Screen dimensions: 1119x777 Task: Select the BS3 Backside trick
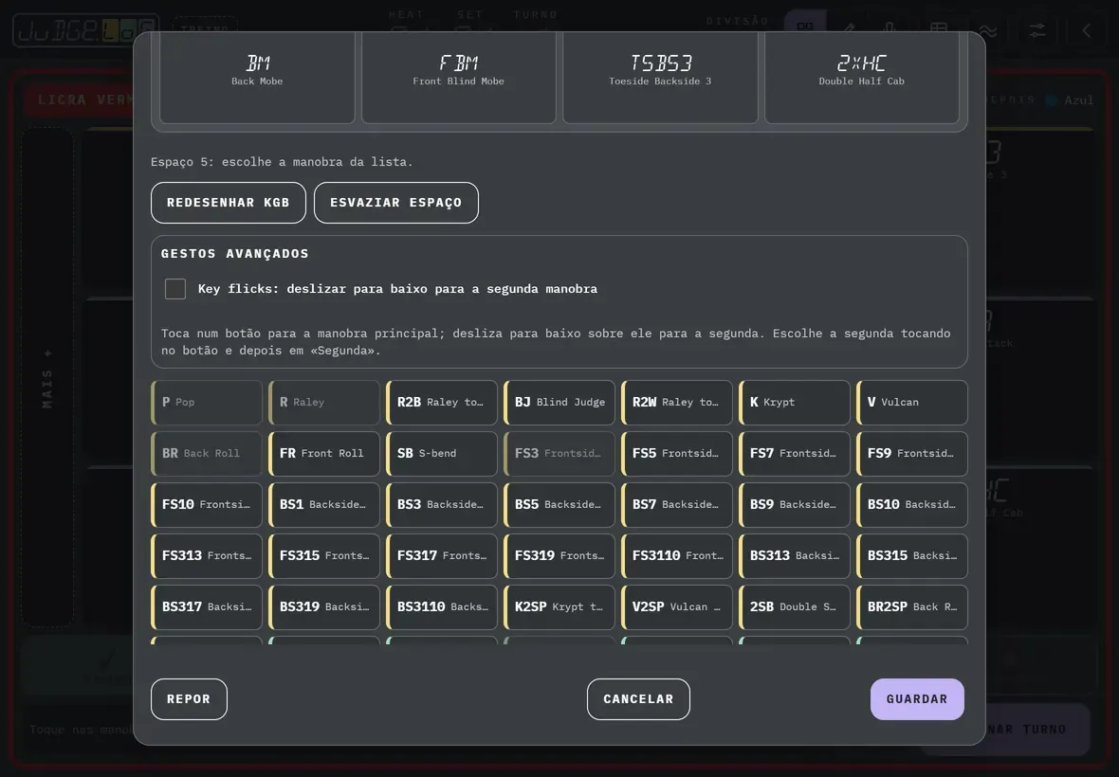442,505
